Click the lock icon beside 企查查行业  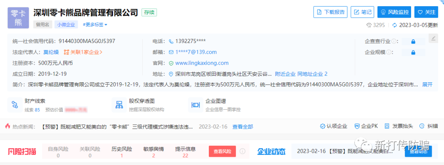click(413, 42)
